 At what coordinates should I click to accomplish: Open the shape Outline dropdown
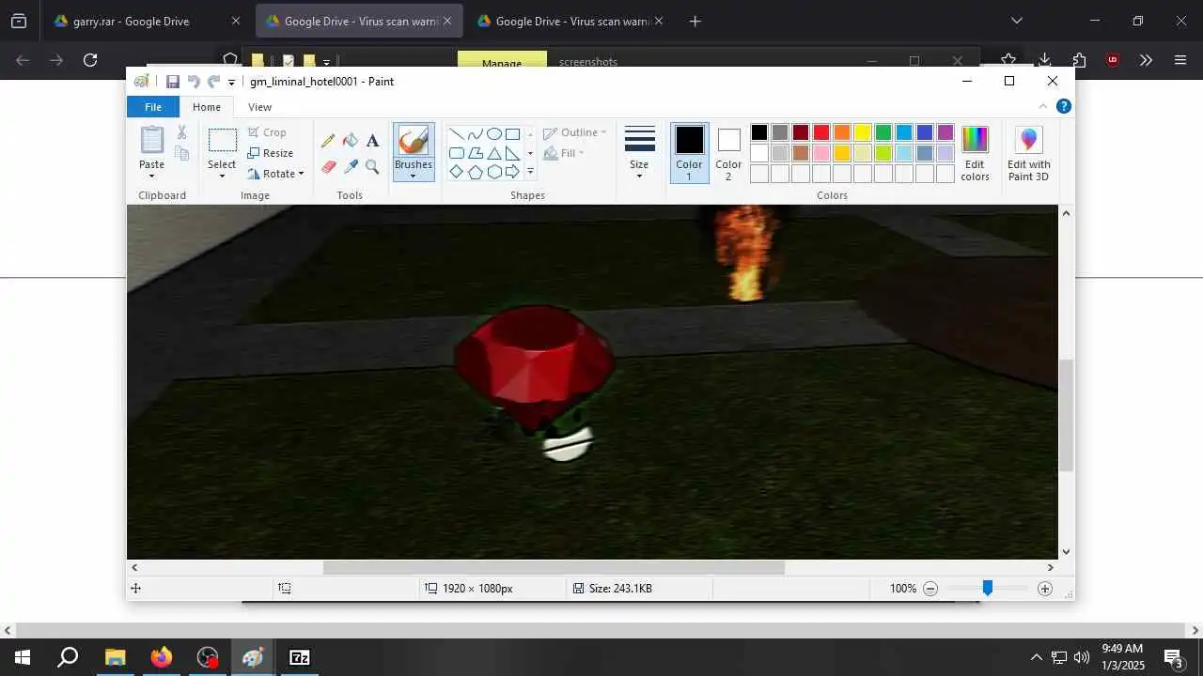(x=575, y=132)
